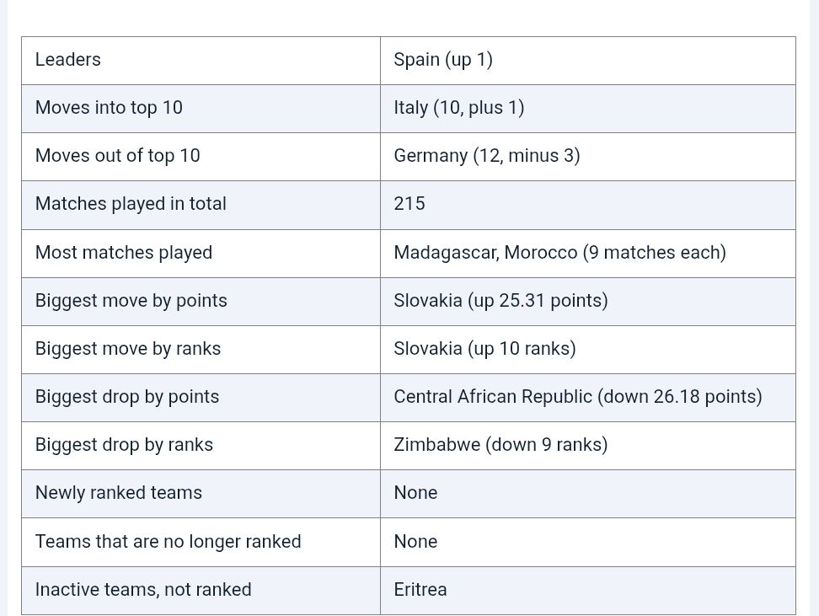The image size is (819, 616).
Task: Click the "Newly ranked teams" label
Action: click(x=119, y=493)
